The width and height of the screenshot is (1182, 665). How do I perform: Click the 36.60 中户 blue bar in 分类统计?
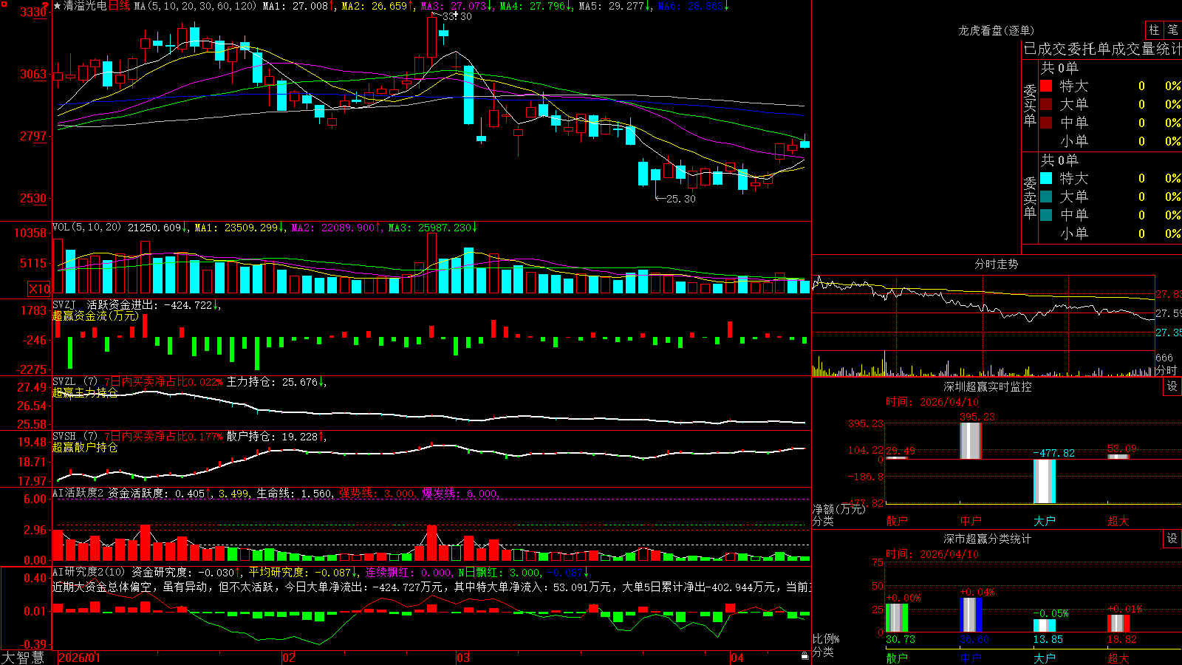click(x=971, y=615)
